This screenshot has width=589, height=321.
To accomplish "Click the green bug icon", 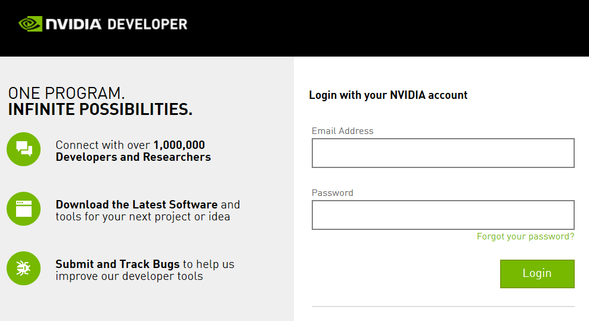I will [24, 268].
